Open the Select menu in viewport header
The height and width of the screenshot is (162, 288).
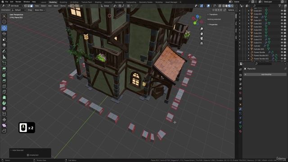[x=43, y=6]
